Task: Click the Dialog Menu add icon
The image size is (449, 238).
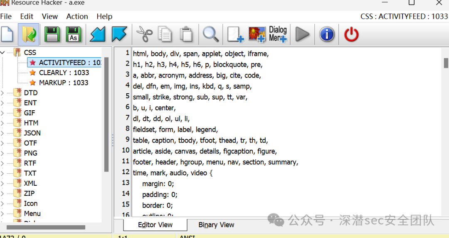Action: click(278, 34)
